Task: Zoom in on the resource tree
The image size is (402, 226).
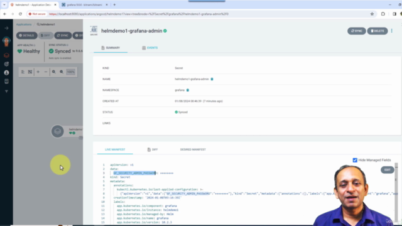Action: tap(53, 72)
